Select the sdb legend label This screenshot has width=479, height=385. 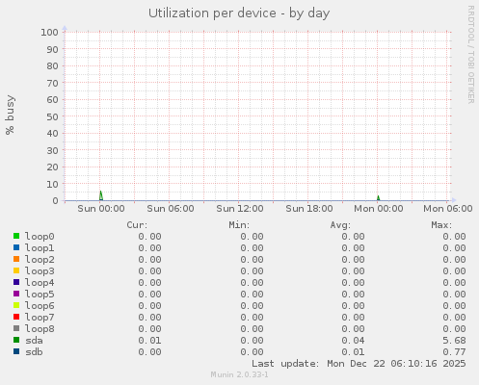tap(34, 352)
